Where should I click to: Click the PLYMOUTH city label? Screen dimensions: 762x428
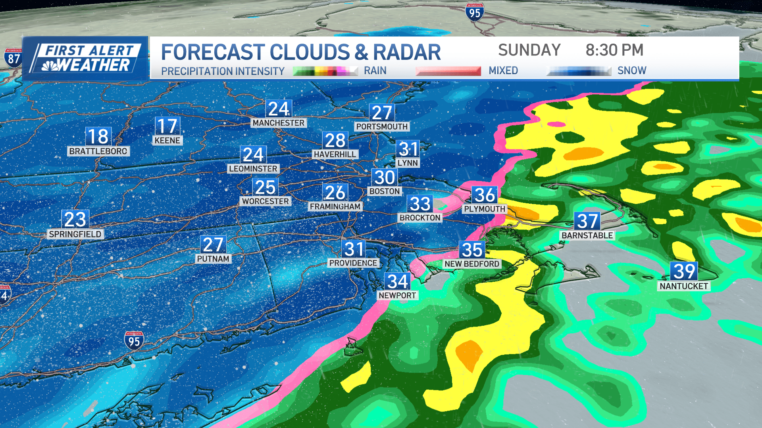pos(485,209)
